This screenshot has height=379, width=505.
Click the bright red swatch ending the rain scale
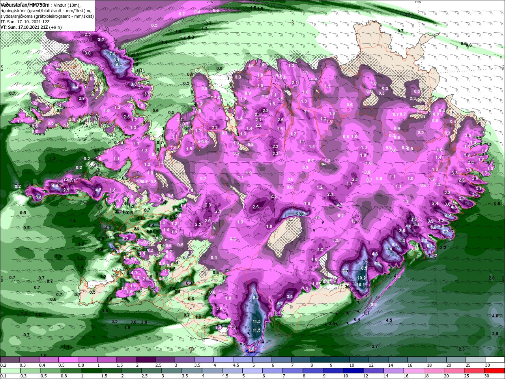pyautogui.click(x=495, y=371)
